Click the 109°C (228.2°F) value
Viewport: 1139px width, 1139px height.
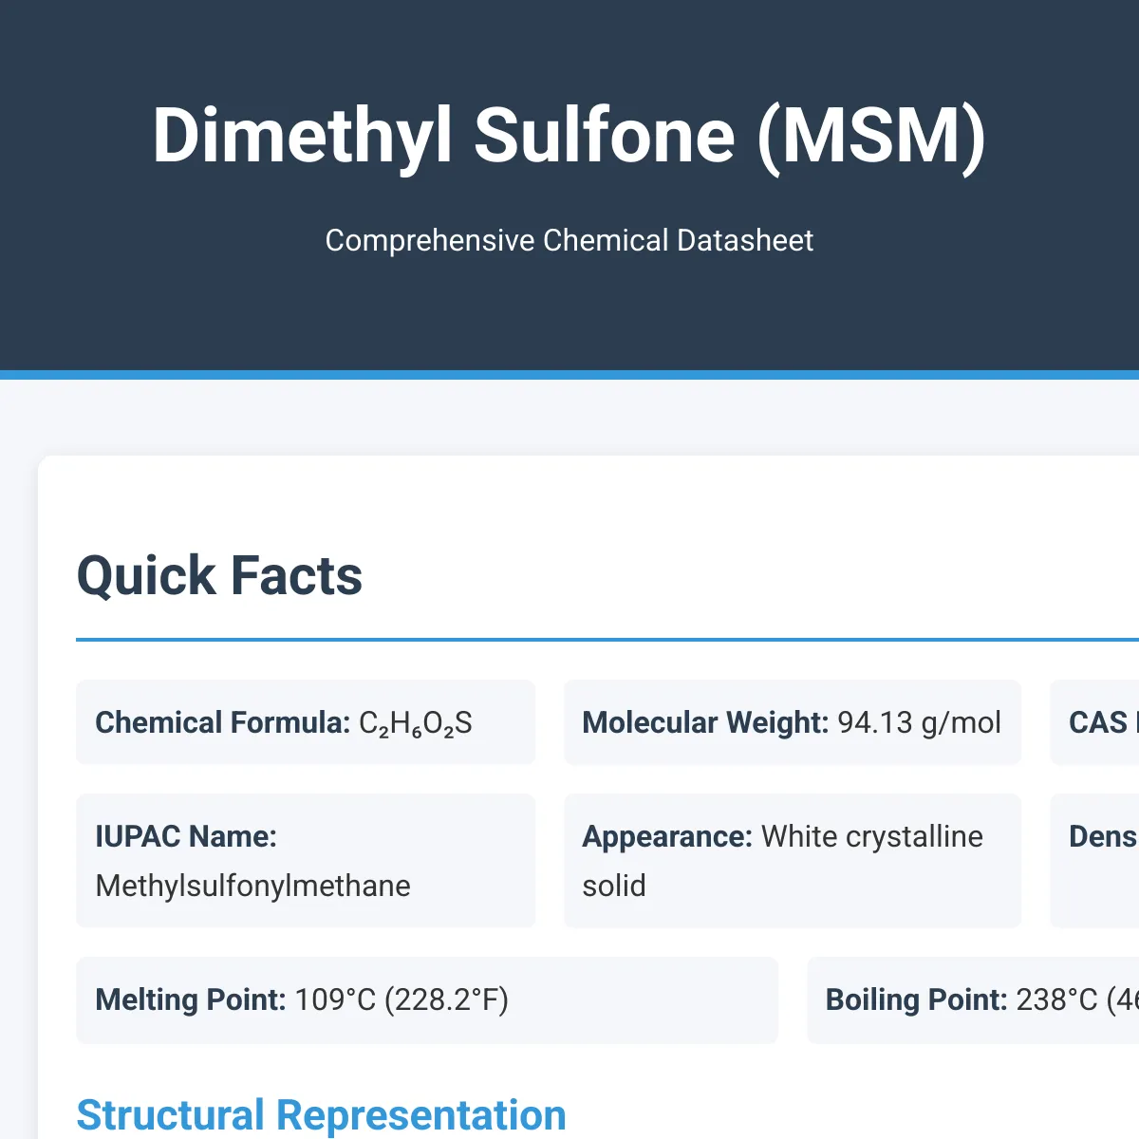[401, 1000]
